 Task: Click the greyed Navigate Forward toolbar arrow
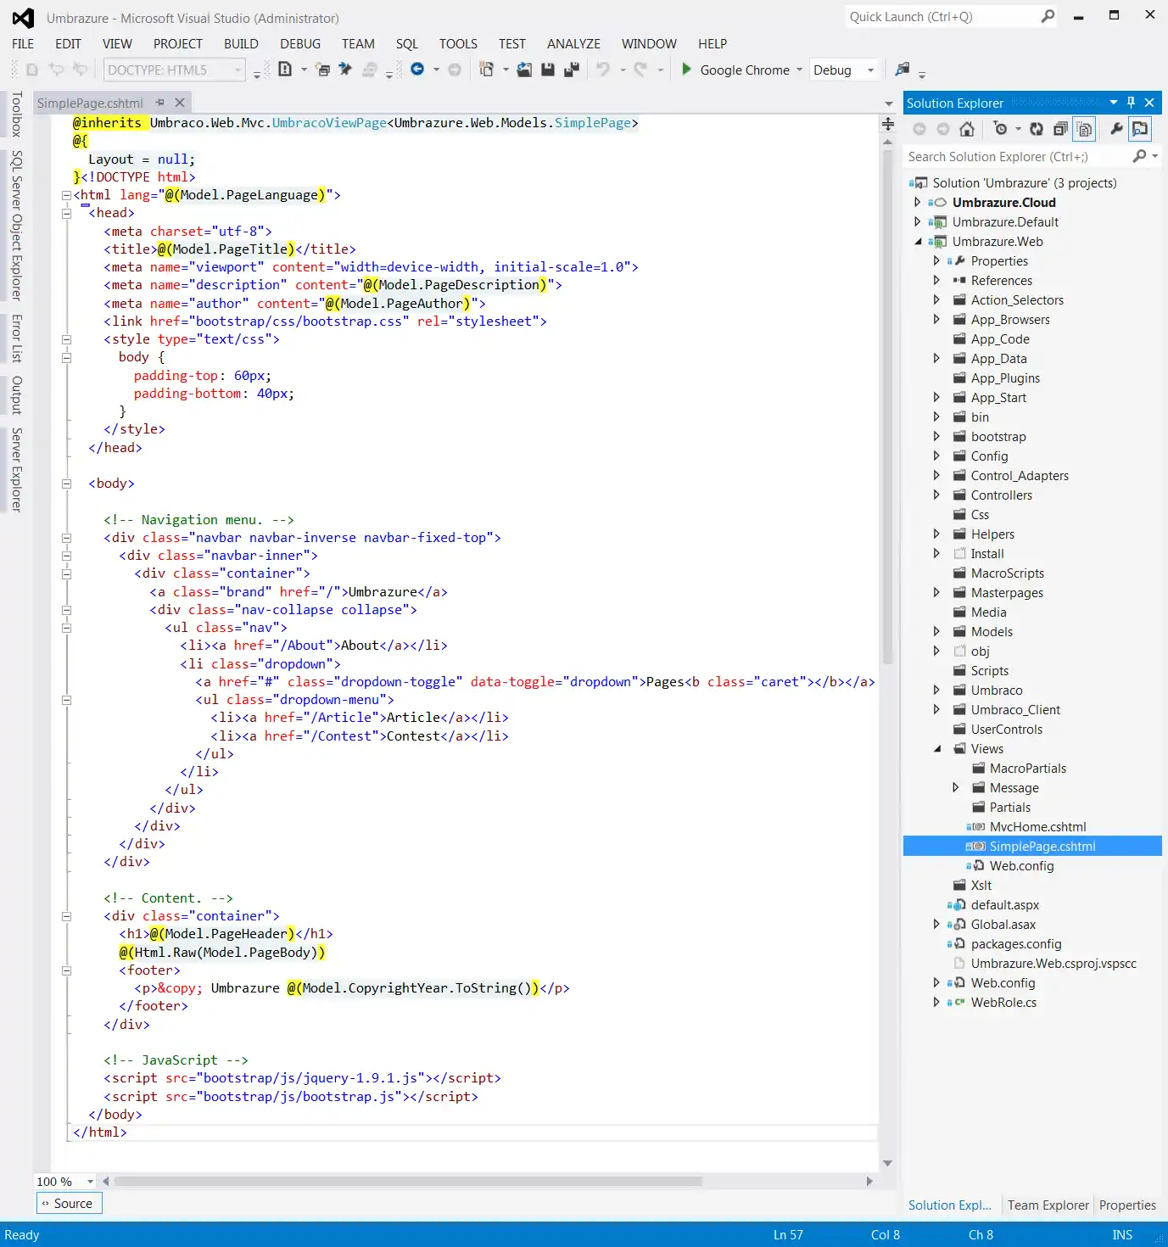pyautogui.click(x=455, y=70)
